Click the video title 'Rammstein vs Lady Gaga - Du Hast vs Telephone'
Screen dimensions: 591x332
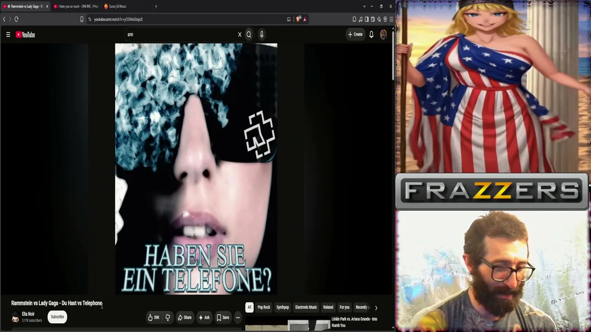[x=57, y=303]
